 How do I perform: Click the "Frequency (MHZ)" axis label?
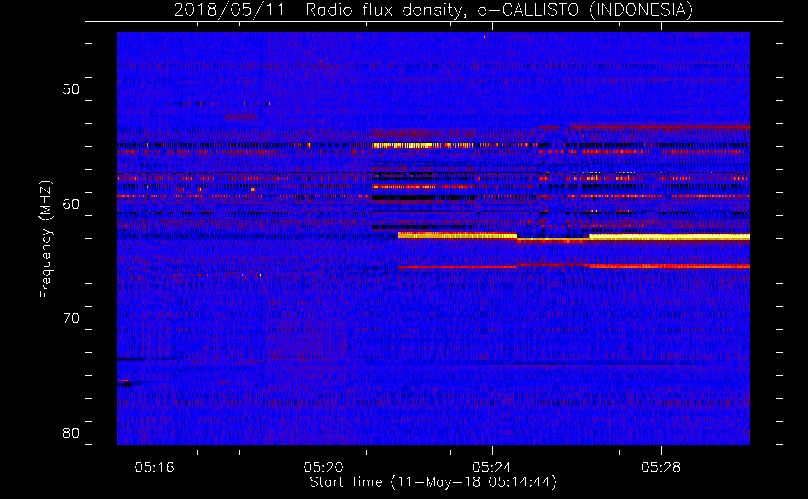[46, 240]
